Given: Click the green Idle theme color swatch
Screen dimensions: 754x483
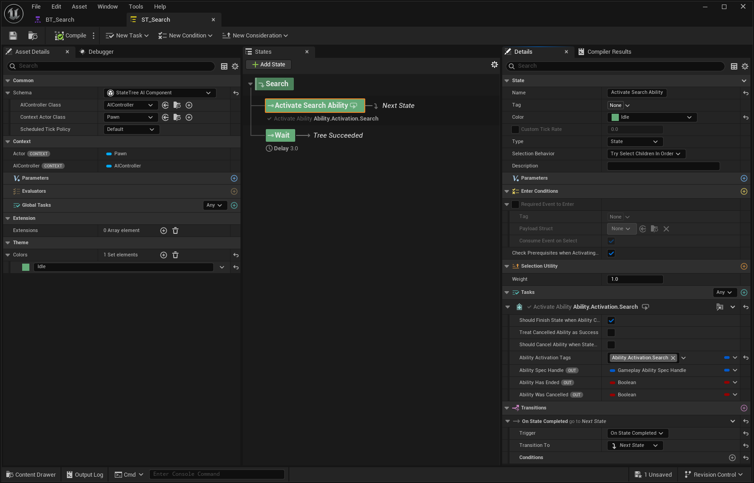Looking at the screenshot, I should 26,267.
